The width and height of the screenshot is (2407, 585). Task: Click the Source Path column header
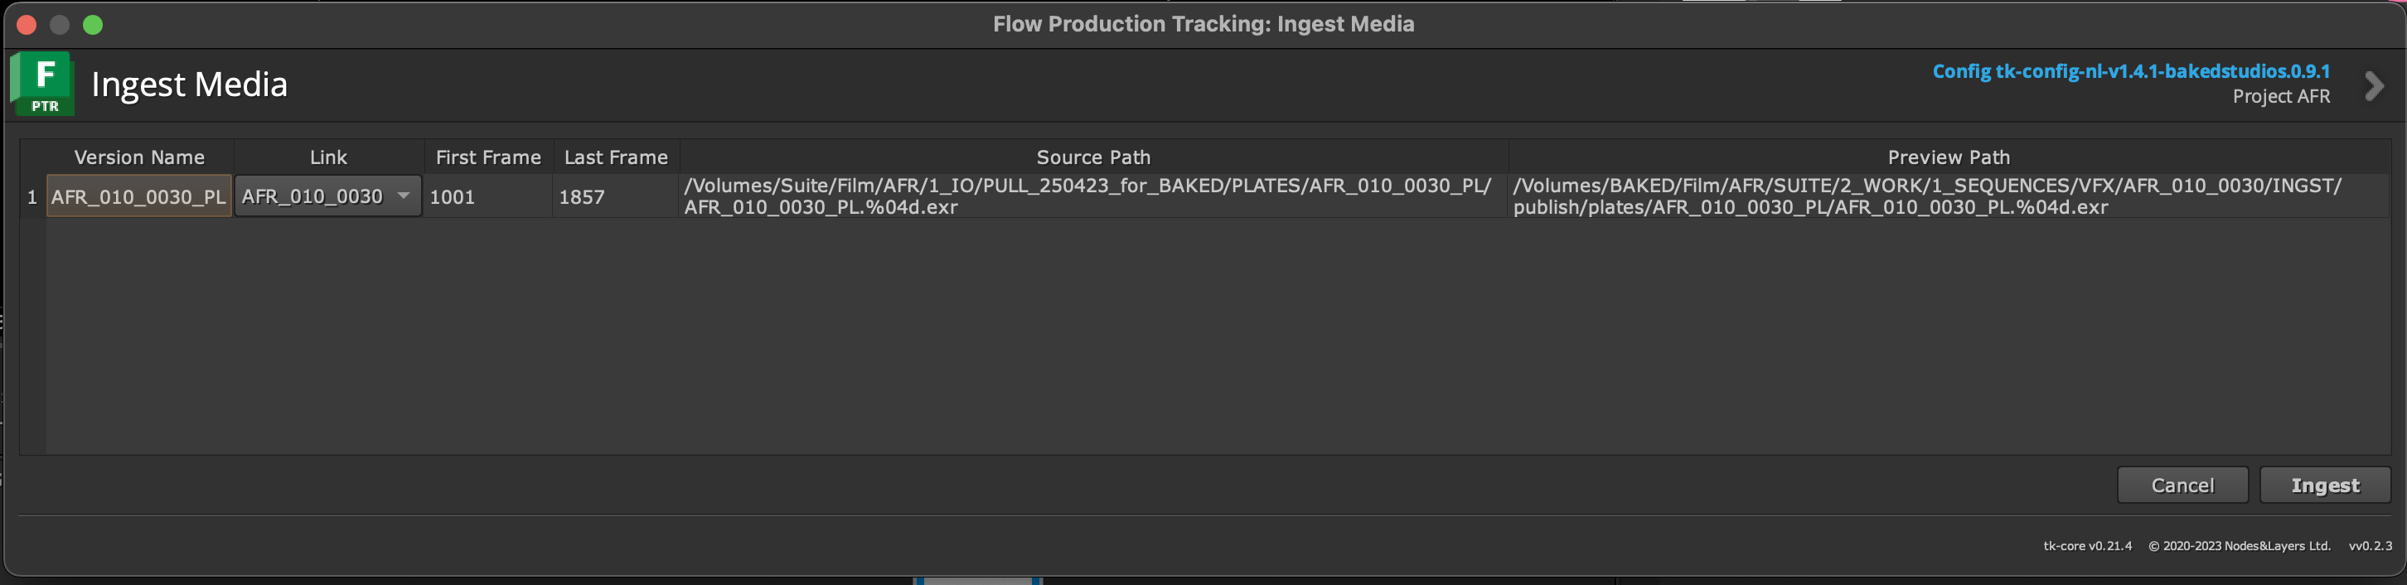pos(1092,157)
